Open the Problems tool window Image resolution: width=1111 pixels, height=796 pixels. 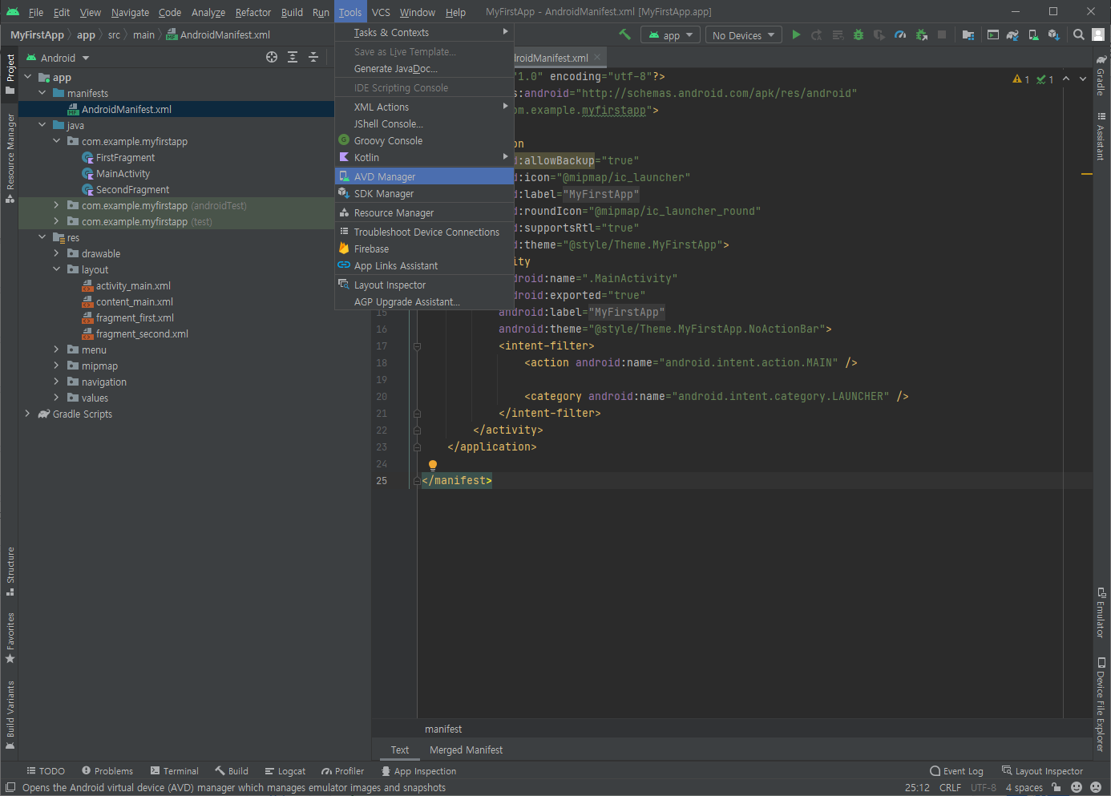[x=107, y=771]
